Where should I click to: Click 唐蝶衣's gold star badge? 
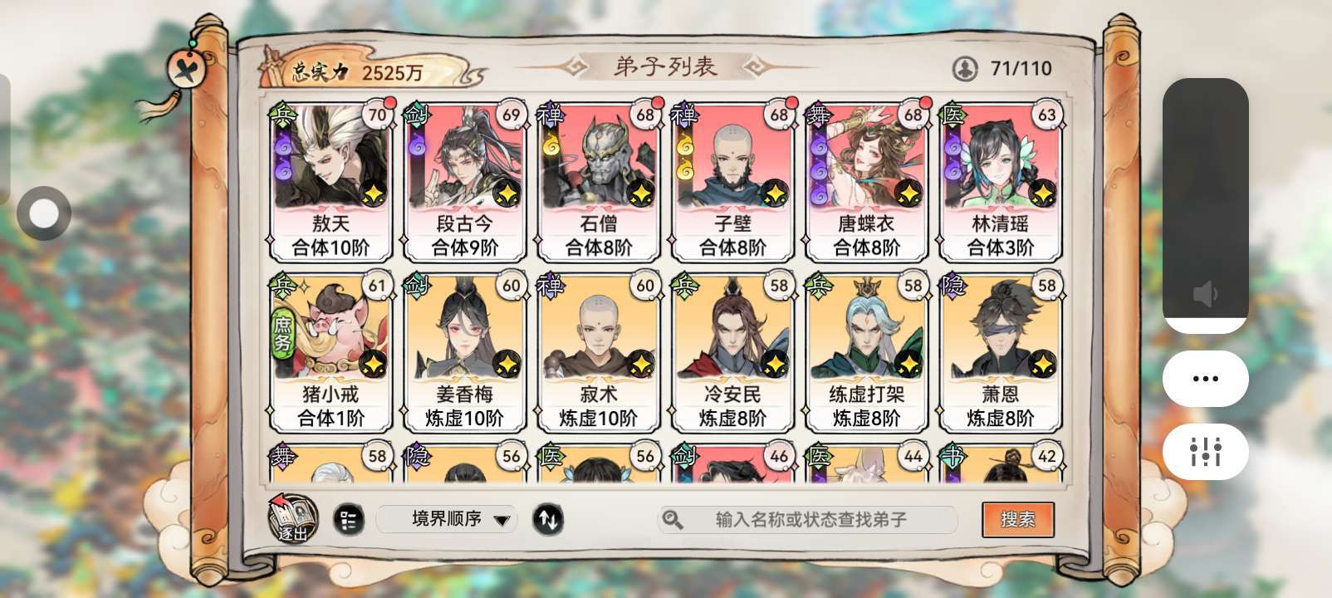click(908, 194)
